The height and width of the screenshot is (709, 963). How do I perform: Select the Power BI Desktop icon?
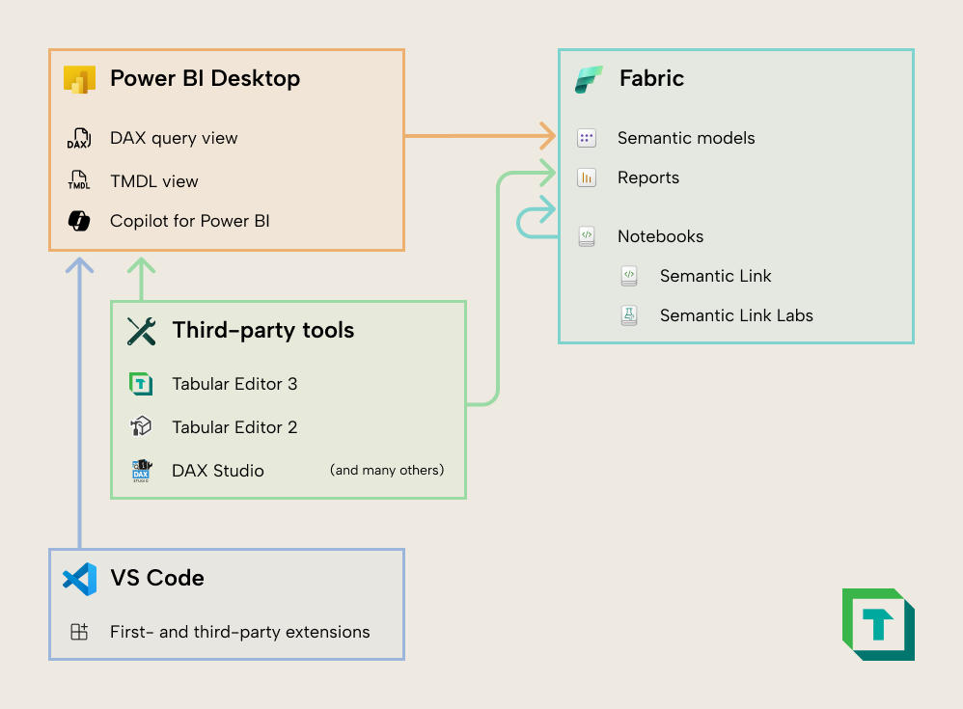click(80, 80)
